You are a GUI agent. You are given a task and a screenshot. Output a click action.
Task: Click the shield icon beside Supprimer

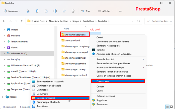coord(94,100)
